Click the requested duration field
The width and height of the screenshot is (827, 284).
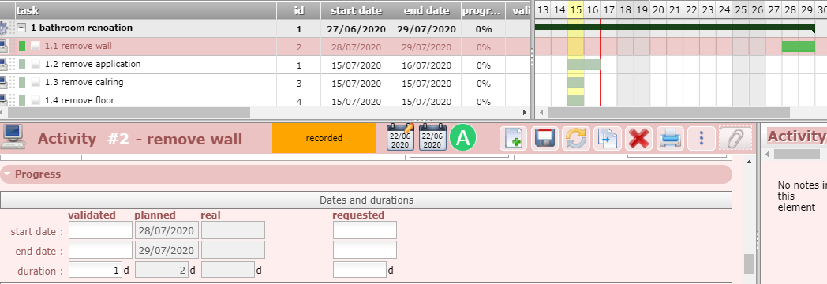point(360,269)
